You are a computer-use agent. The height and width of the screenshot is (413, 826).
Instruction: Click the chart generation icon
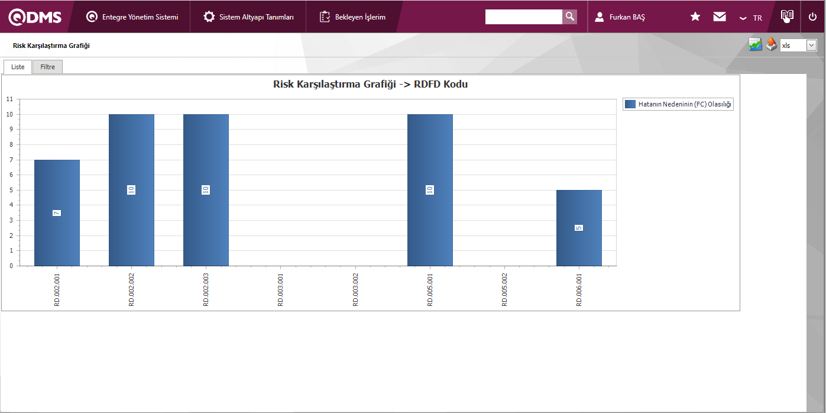pos(755,45)
